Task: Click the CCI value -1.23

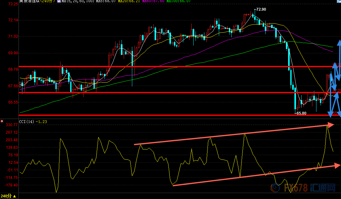Action: tap(41, 121)
